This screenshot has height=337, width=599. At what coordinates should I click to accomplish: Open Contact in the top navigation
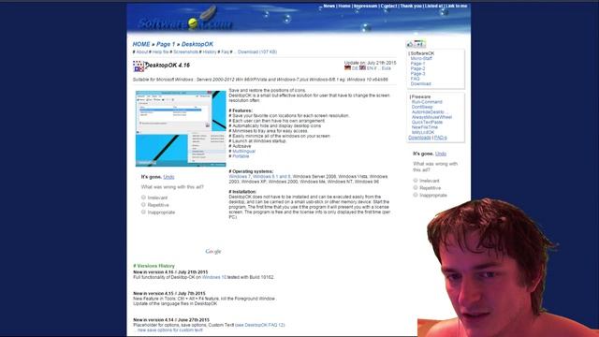tap(388, 7)
